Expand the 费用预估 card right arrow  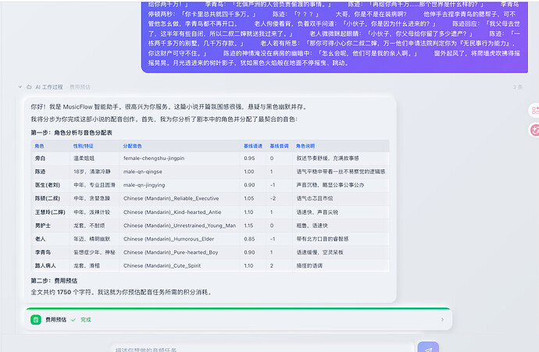pos(442,320)
